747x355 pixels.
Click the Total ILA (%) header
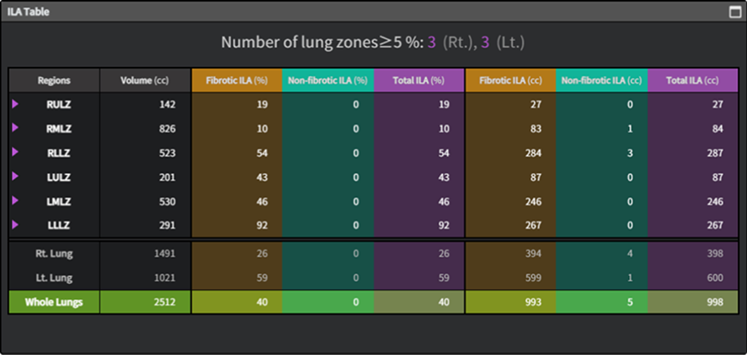[419, 80]
